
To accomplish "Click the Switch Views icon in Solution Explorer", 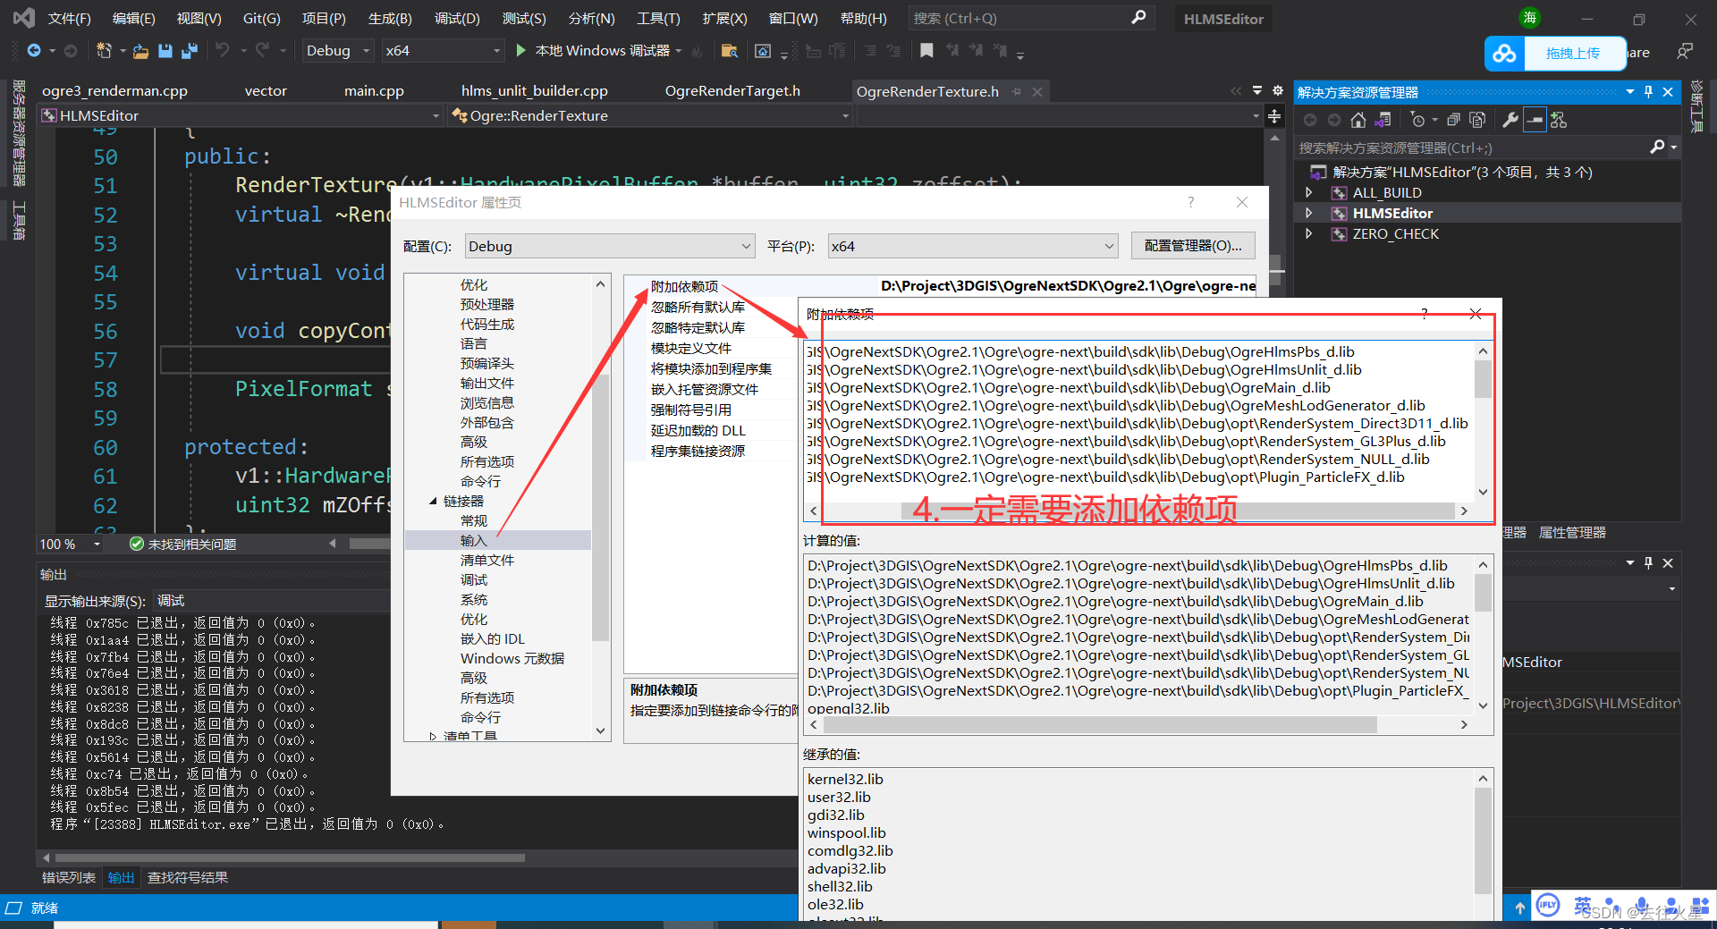I will (x=1383, y=120).
